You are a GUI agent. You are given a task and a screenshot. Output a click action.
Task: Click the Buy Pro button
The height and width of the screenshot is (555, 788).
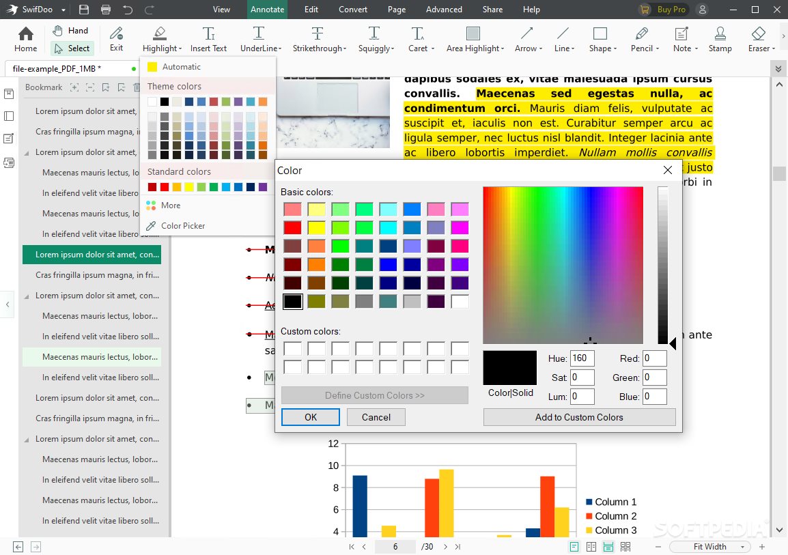click(664, 9)
